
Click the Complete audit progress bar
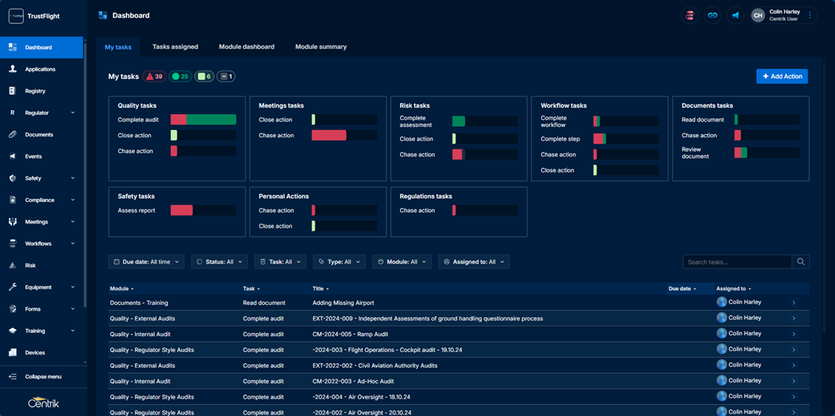tap(203, 120)
